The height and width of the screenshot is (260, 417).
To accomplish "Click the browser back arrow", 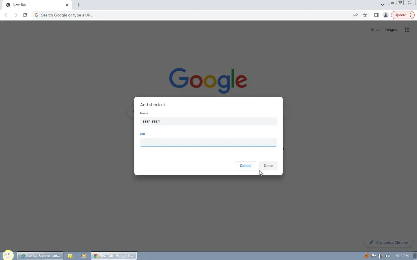I will click(6, 15).
